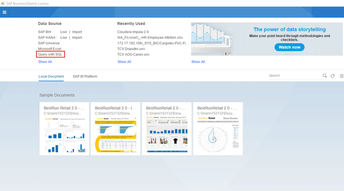The width and height of the screenshot is (344, 191).
Task: Expand Show All below the banner
Action: point(198,62)
